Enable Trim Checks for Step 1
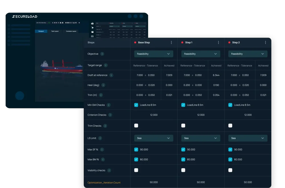 pyautogui.click(x=183, y=126)
